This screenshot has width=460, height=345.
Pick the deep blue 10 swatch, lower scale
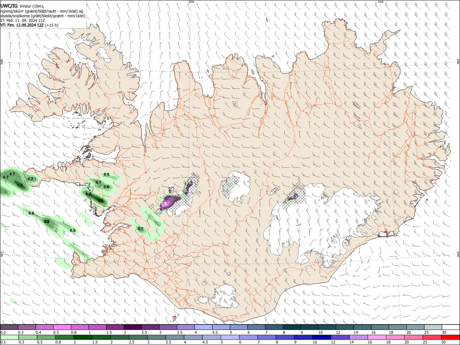pyautogui.click(x=321, y=337)
